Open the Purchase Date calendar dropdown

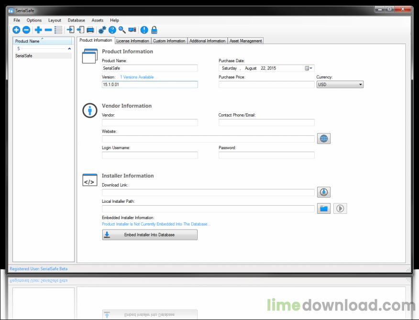click(309, 68)
